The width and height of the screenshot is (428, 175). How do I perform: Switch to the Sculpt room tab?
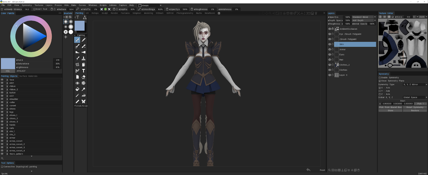[105, 13]
